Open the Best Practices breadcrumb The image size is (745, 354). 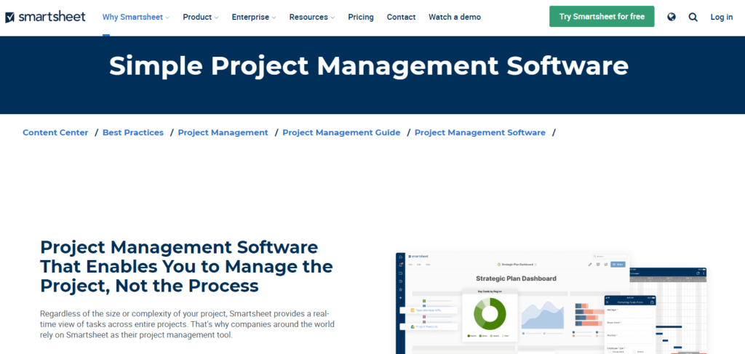133,133
